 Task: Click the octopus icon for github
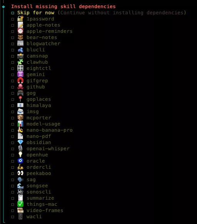coord(20,87)
